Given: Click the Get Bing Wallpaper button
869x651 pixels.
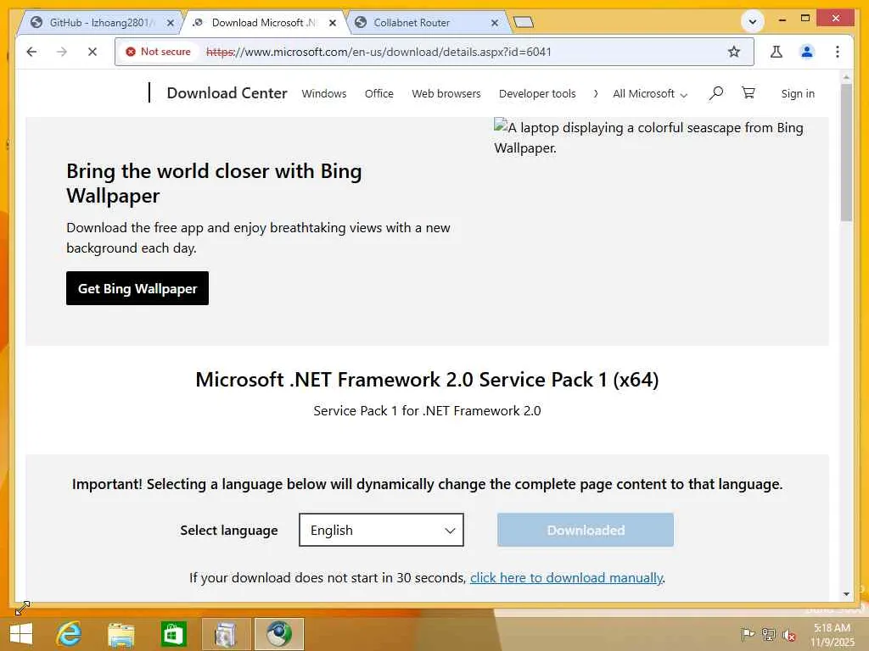Looking at the screenshot, I should click(x=137, y=288).
